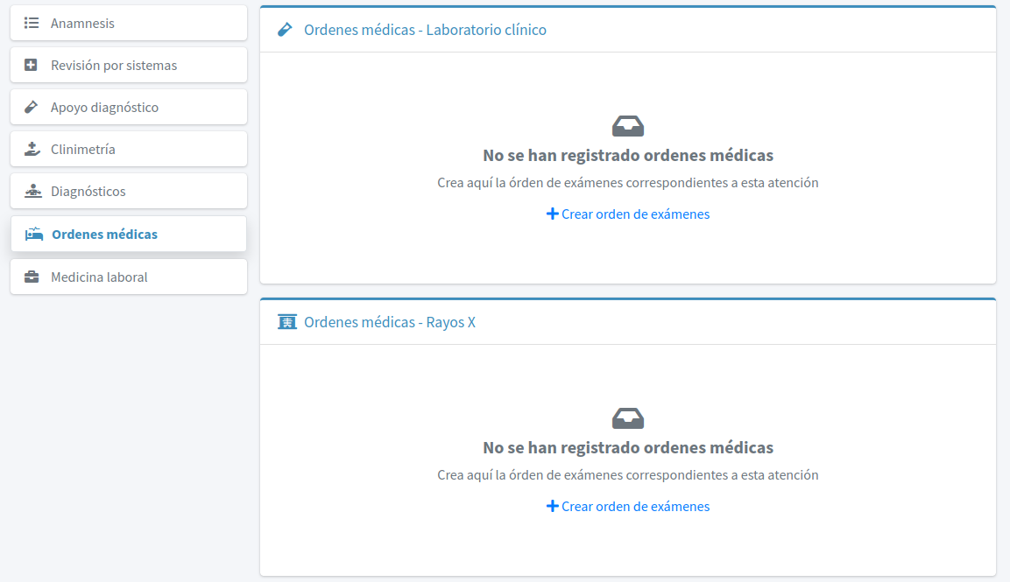Click the Clinimetría hand icon
The image size is (1010, 582).
tap(32, 150)
